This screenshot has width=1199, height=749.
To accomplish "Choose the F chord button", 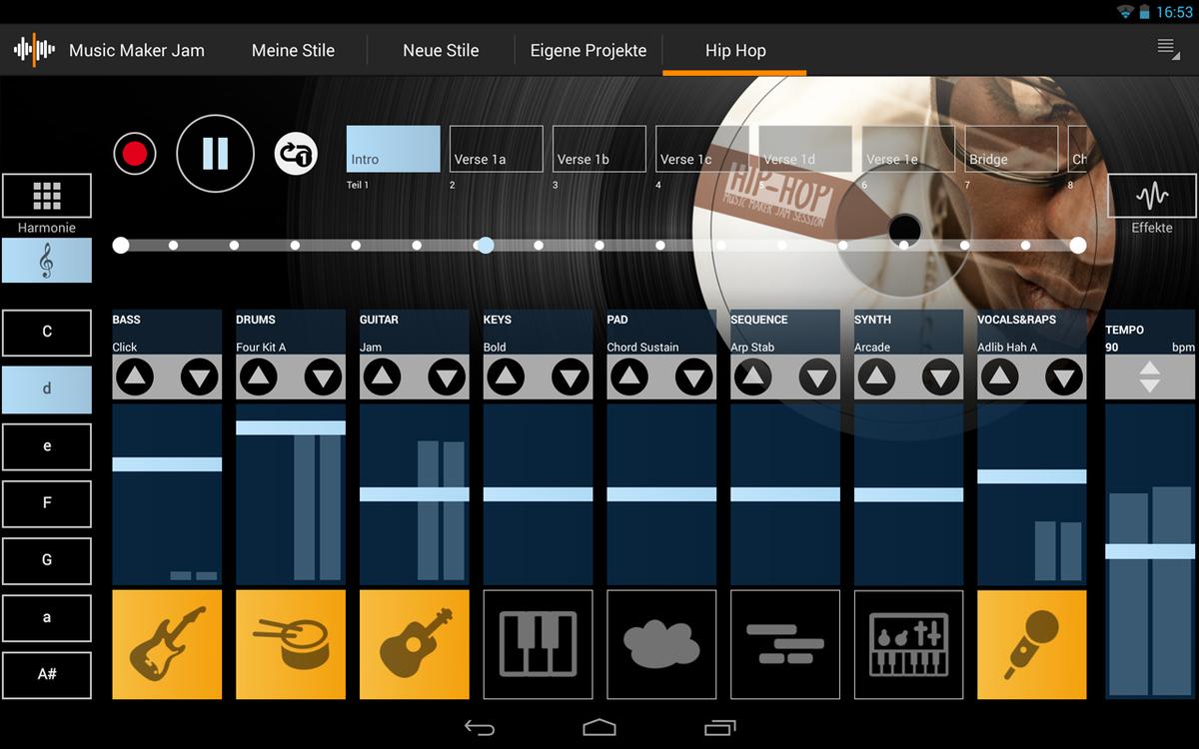I will point(47,503).
